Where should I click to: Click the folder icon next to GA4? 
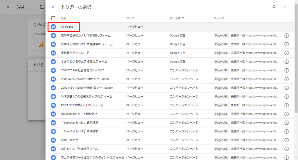click(42, 7)
